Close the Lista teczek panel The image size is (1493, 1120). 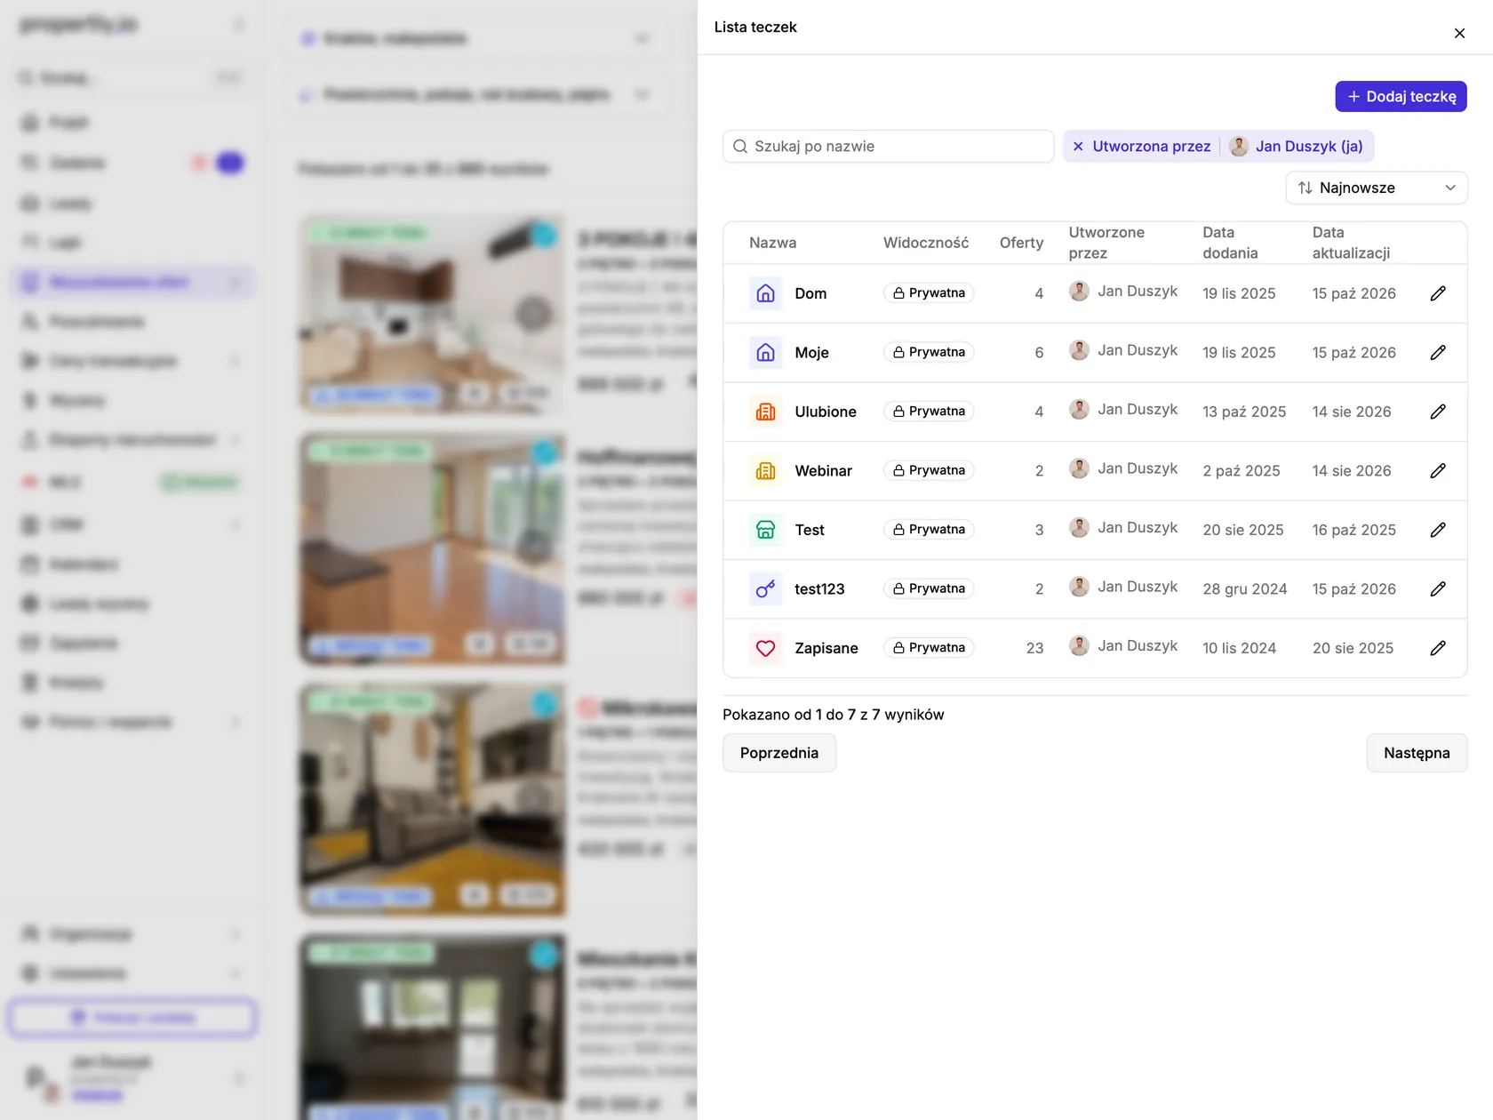point(1459,33)
